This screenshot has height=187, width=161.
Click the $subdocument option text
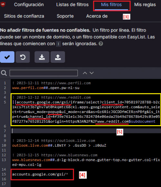click(x=142, y=121)
